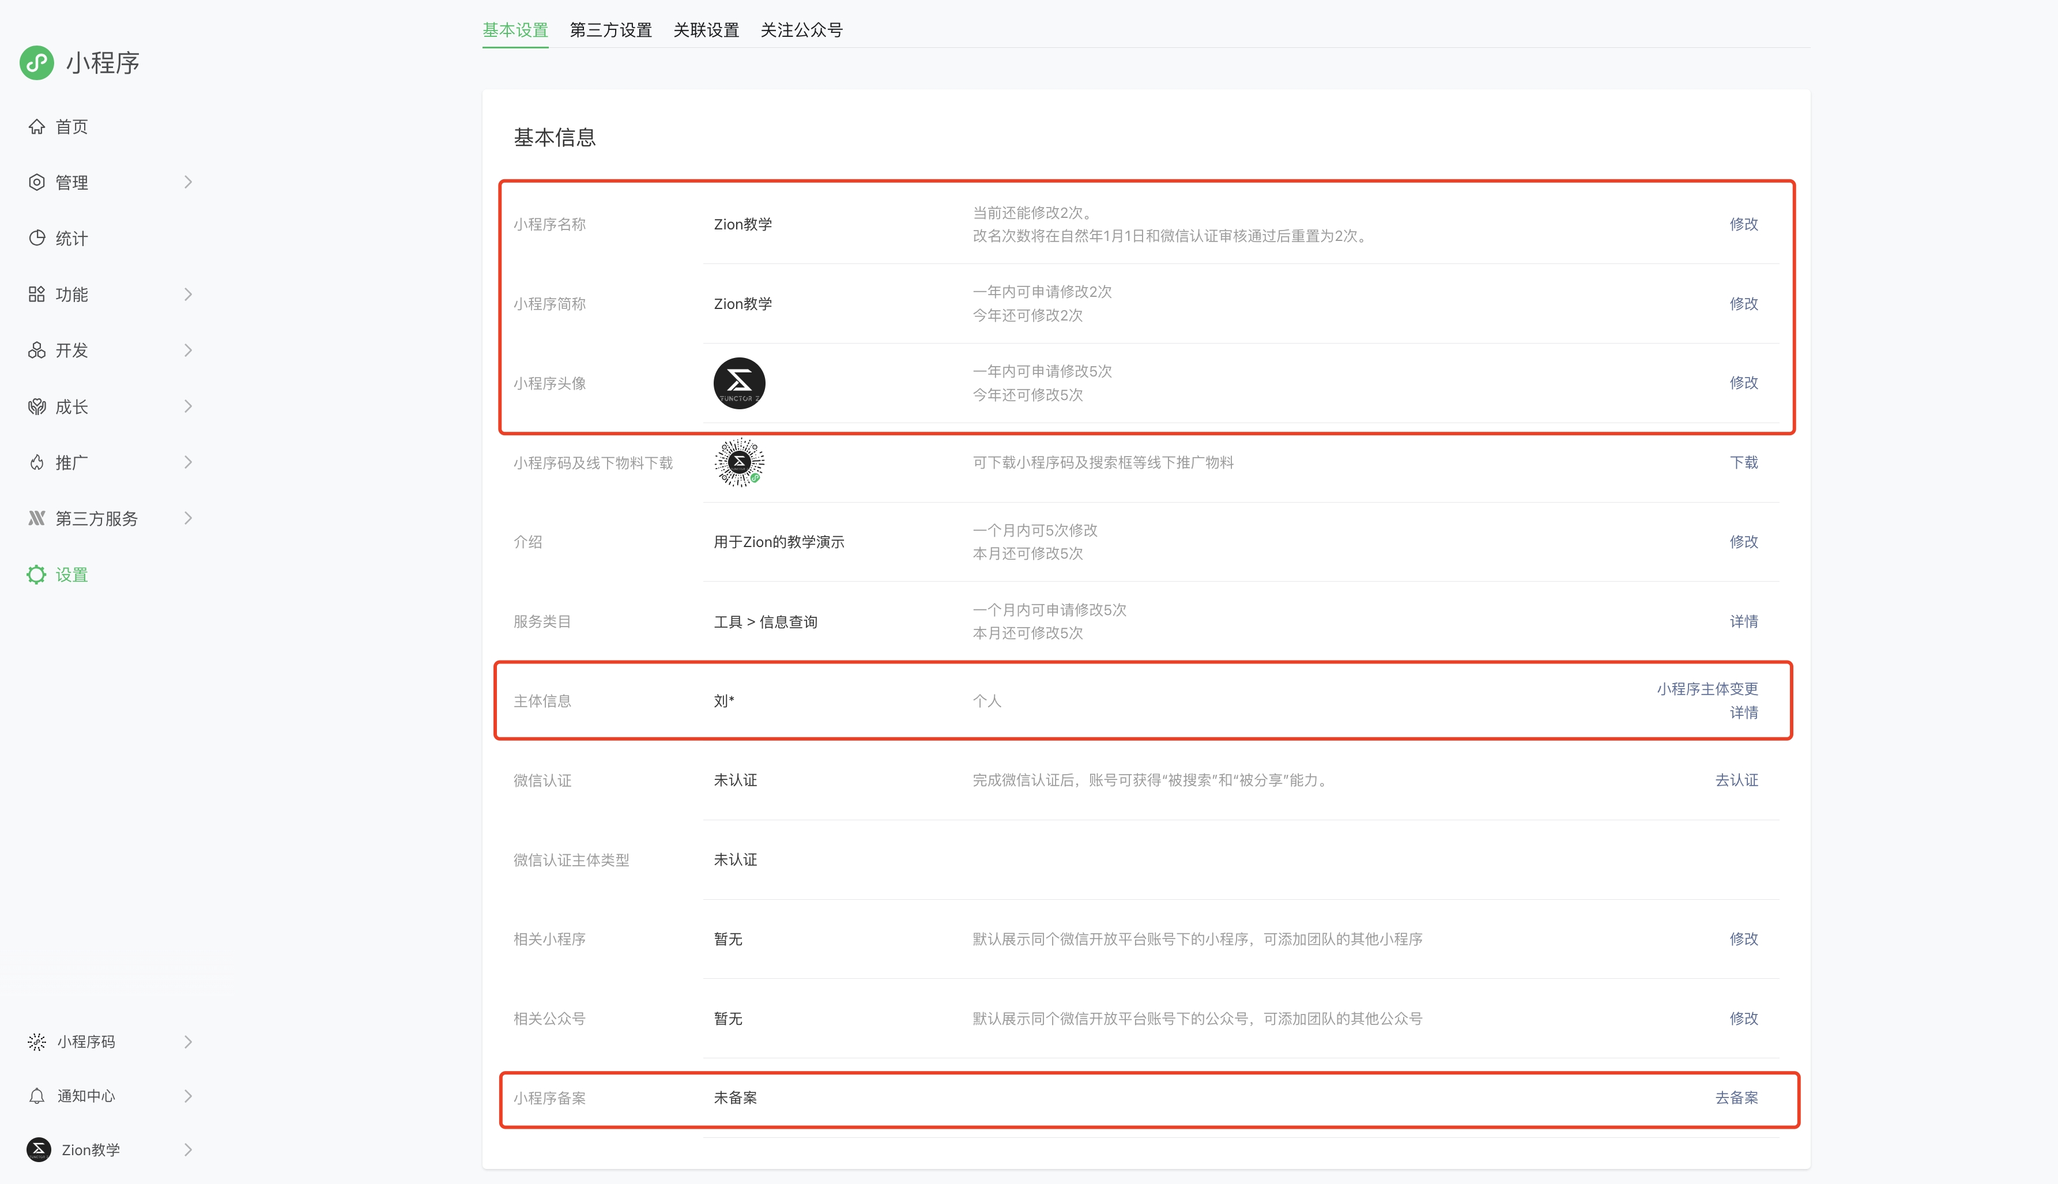The width and height of the screenshot is (2058, 1184).
Task: Expand the 管理 menu chevron
Action: (188, 182)
